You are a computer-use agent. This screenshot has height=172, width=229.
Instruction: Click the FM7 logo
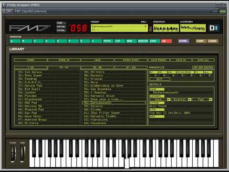(30, 28)
